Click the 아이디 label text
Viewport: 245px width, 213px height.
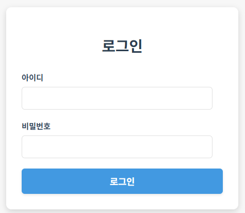[32, 78]
